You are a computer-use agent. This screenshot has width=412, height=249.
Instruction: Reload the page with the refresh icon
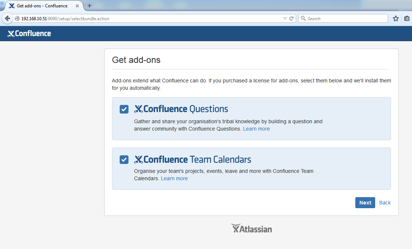tap(291, 19)
